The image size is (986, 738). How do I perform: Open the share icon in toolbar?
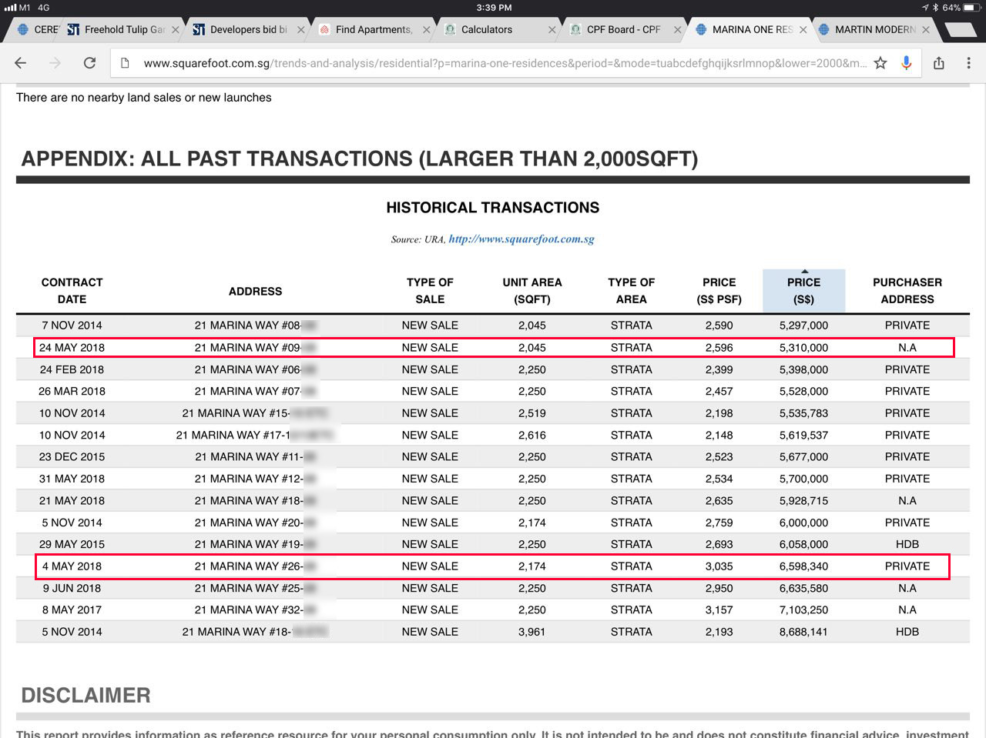click(x=939, y=63)
